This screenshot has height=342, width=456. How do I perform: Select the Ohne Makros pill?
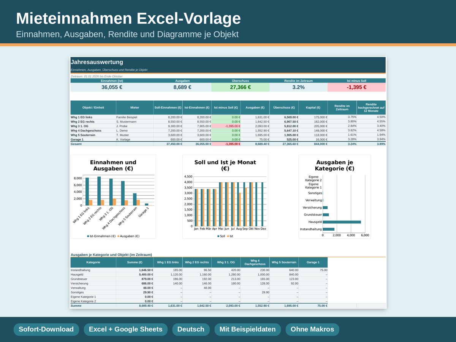tap(312, 329)
